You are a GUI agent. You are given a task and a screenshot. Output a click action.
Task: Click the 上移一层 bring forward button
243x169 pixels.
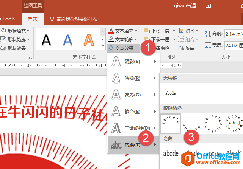[x=157, y=31]
